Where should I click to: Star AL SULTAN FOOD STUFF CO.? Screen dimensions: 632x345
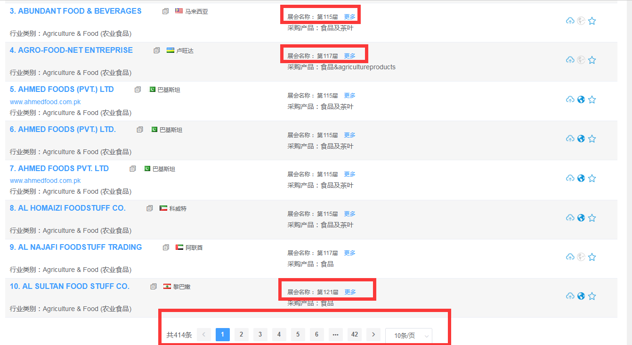592,296
